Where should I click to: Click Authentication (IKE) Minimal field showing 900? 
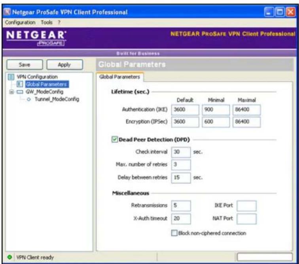(x=216, y=109)
